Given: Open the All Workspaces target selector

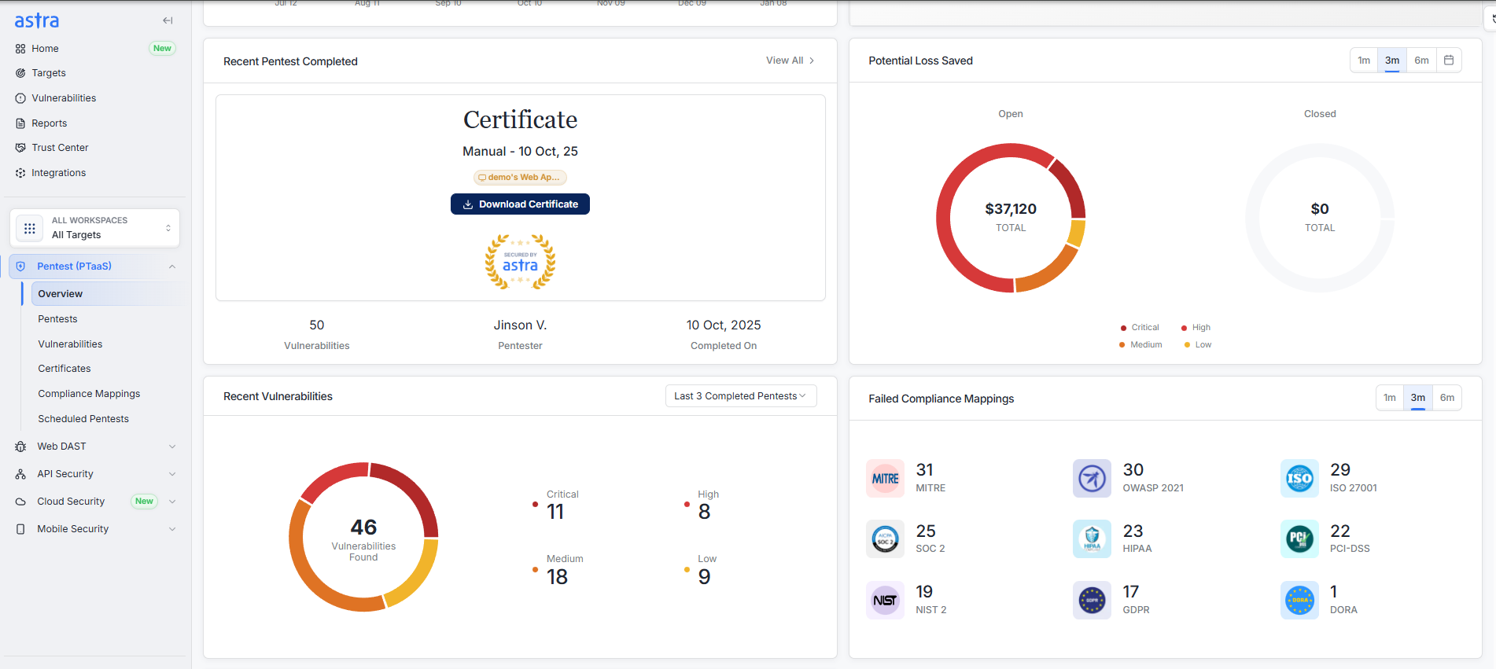Looking at the screenshot, I should 95,228.
